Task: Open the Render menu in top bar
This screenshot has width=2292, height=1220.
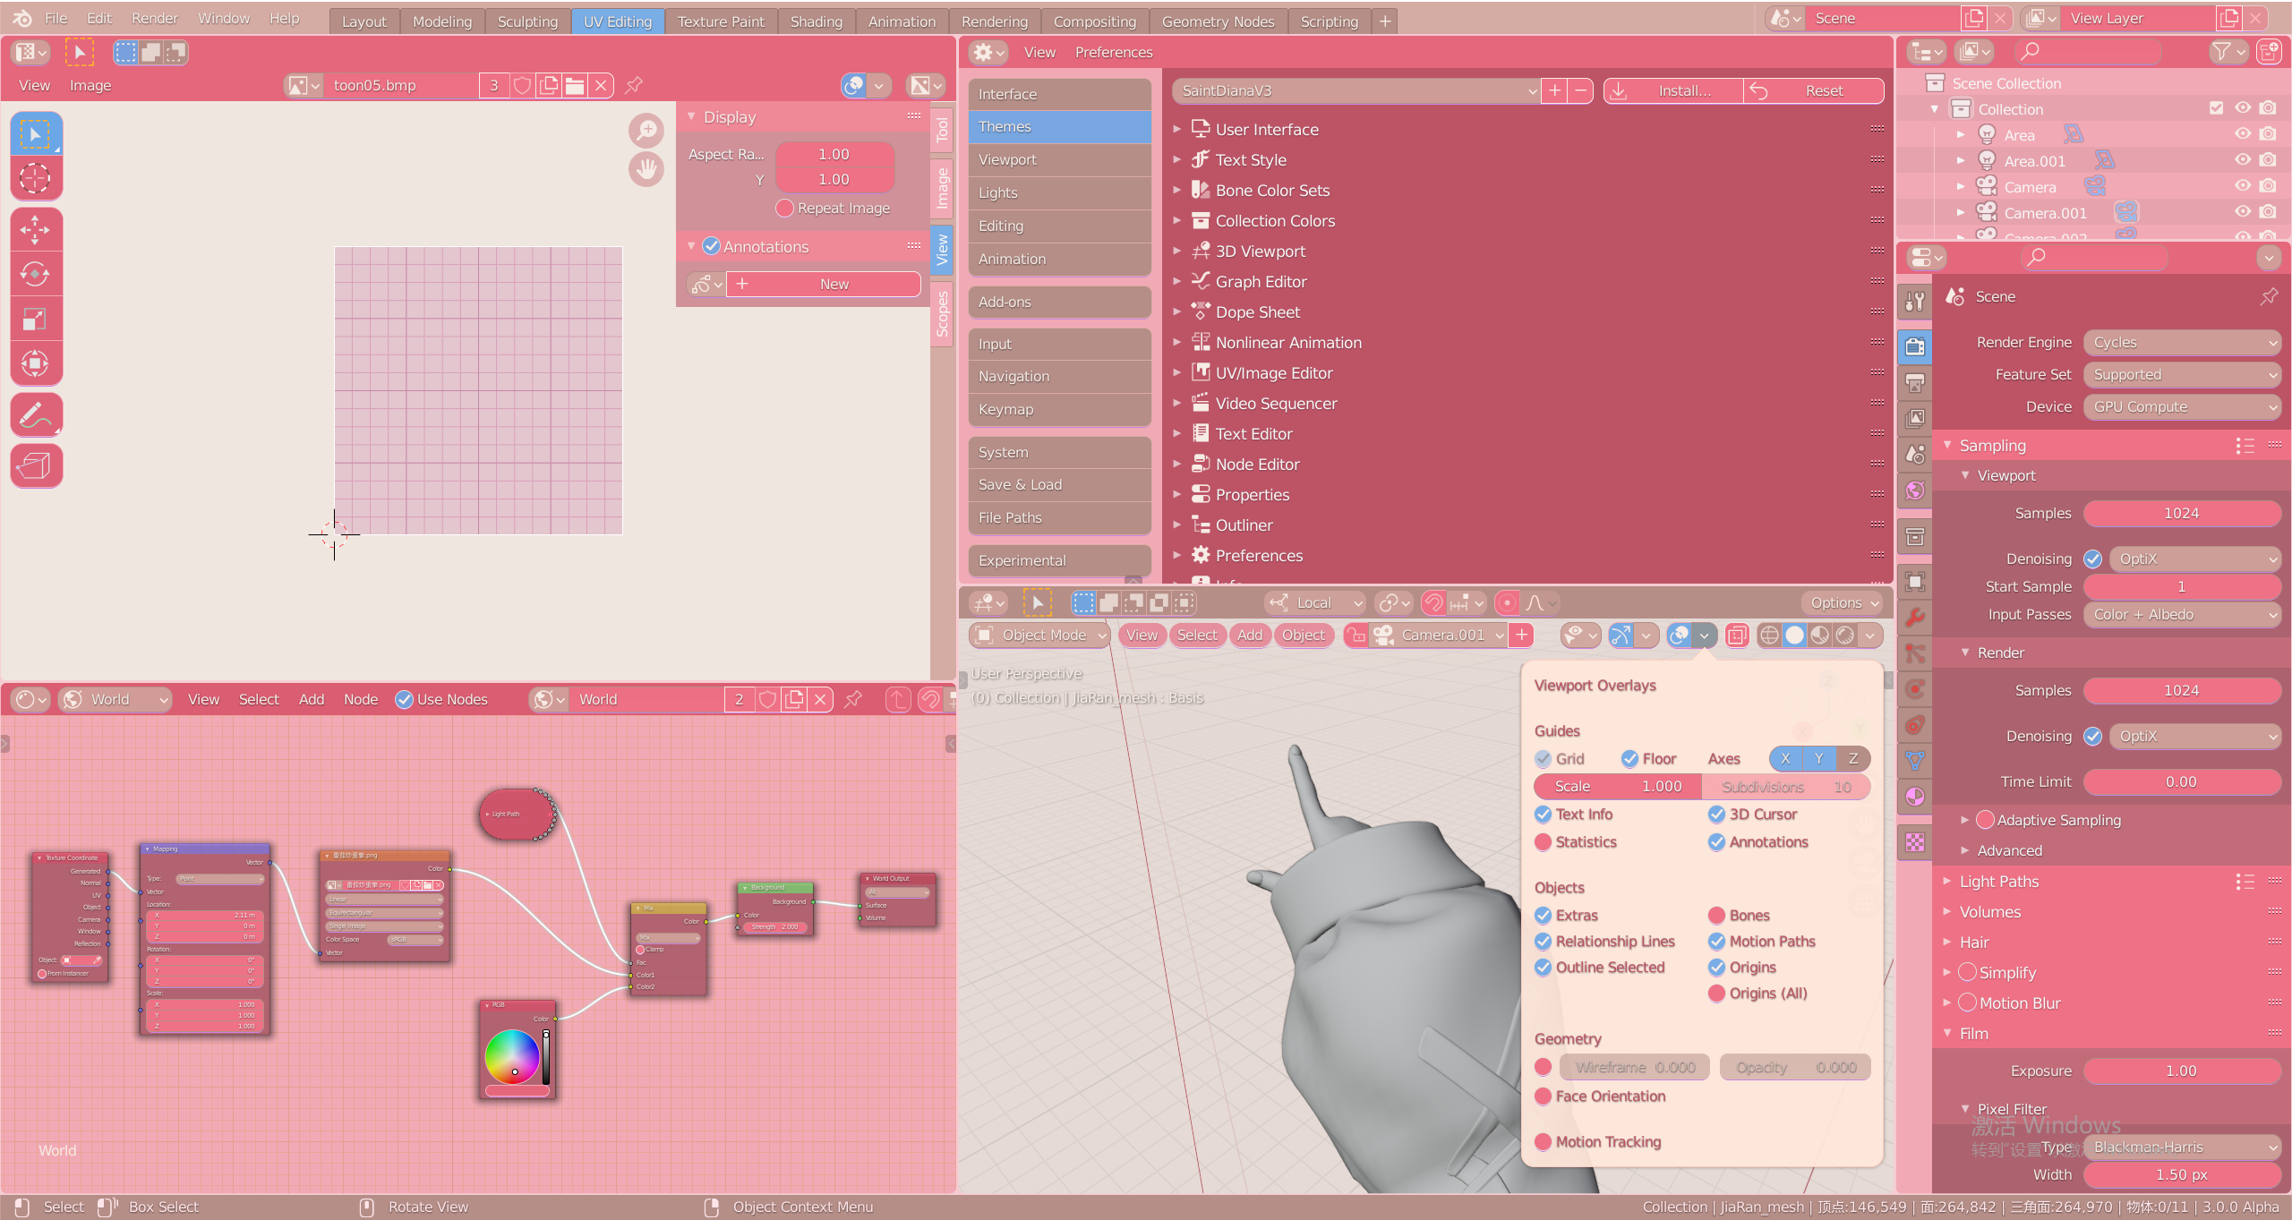Action: tap(154, 18)
